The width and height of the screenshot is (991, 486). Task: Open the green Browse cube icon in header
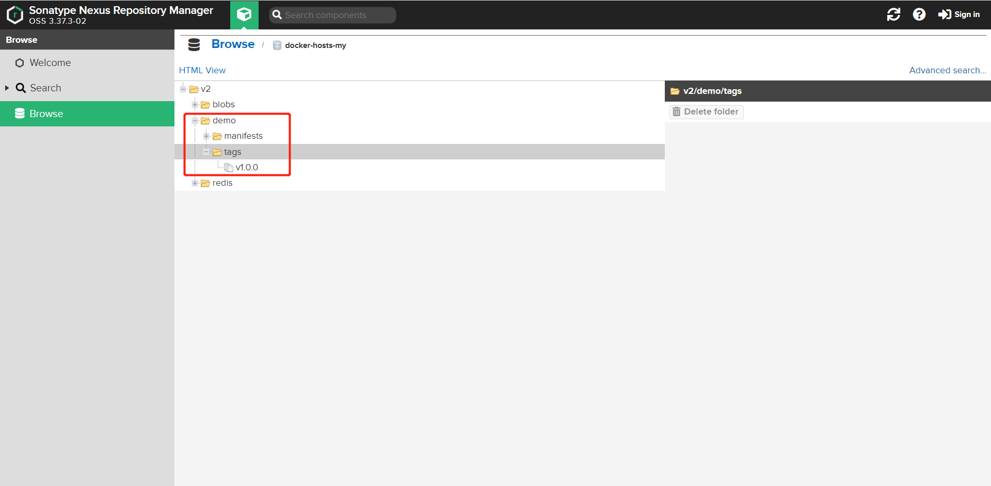[244, 15]
